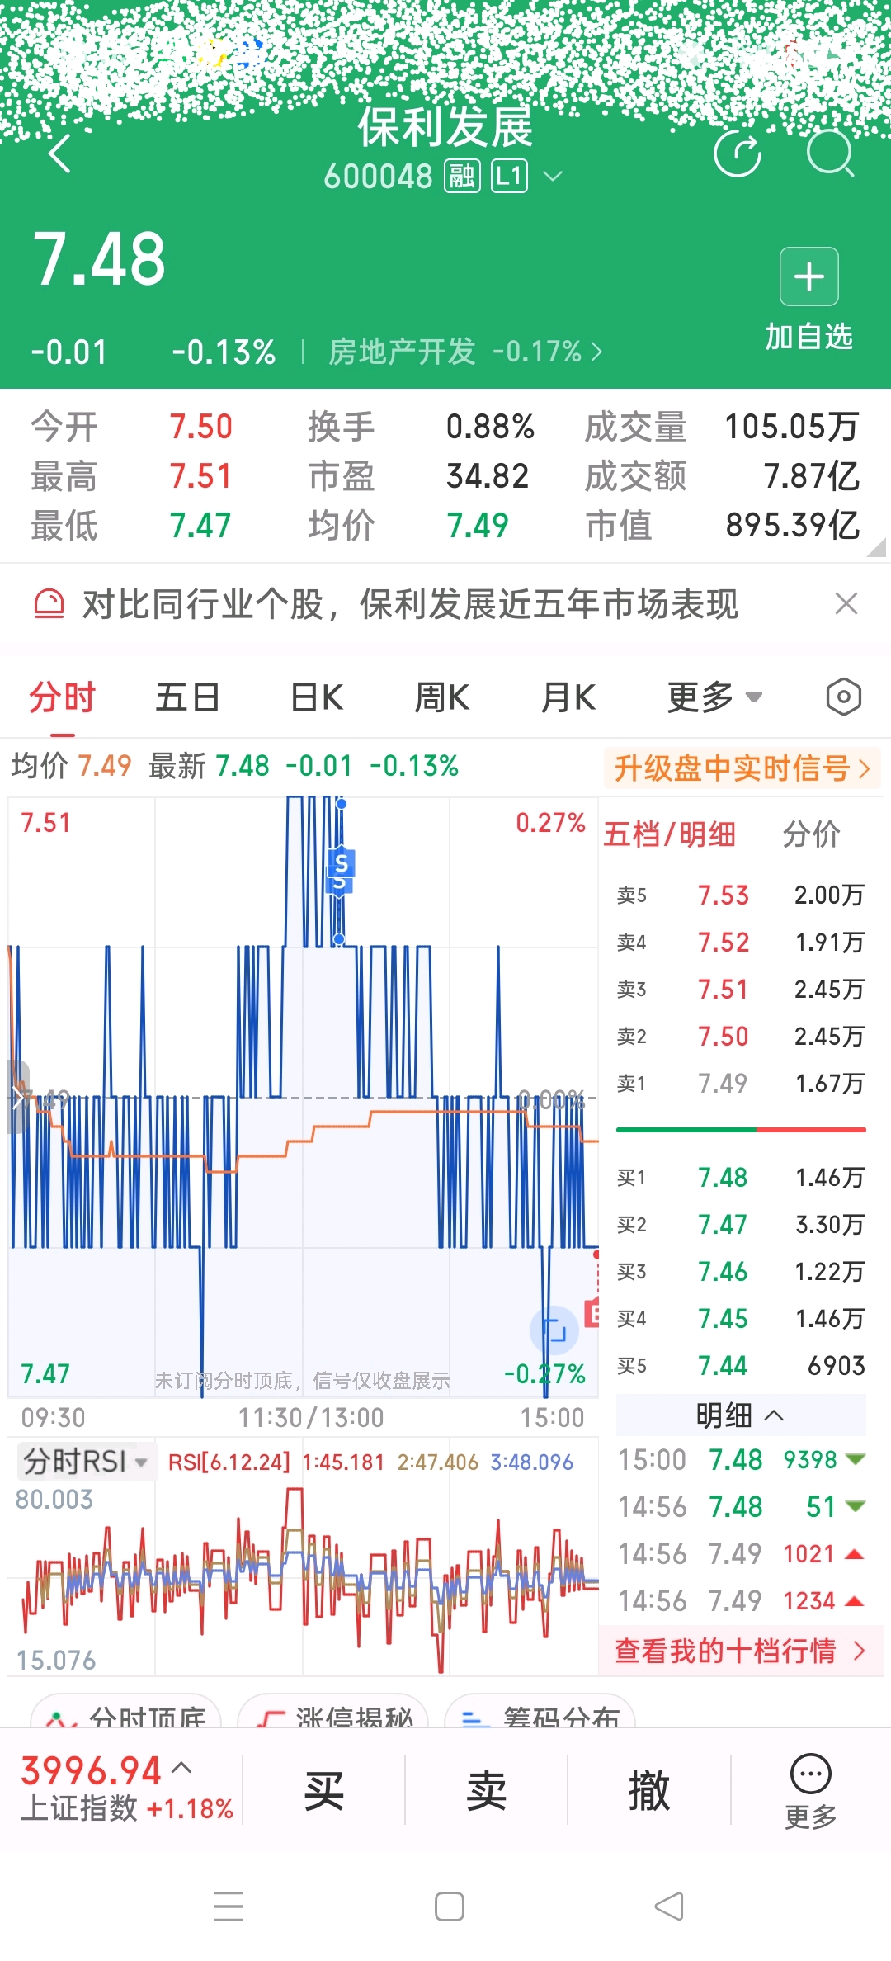The image size is (891, 1961).
Task: Select 卖4 price 7.52 row
Action: tap(740, 943)
